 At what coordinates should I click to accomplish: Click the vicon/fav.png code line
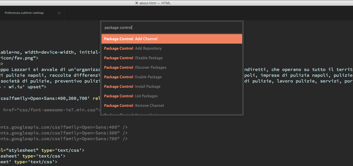coord(19,58)
